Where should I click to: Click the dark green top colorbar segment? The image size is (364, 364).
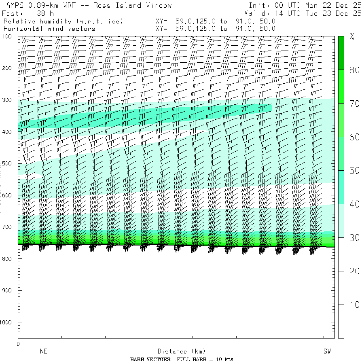(341, 53)
